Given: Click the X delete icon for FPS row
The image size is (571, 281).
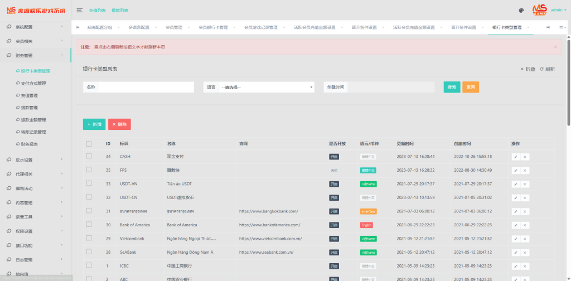Looking at the screenshot, I should pyautogui.click(x=525, y=171).
